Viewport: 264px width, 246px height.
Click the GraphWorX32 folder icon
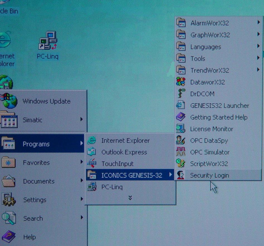181,34
